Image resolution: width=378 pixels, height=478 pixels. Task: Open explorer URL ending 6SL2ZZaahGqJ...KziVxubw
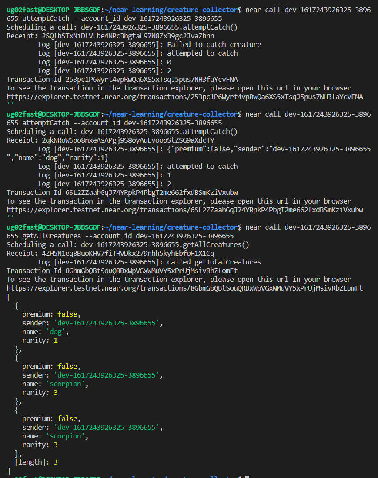pyautogui.click(x=185, y=210)
